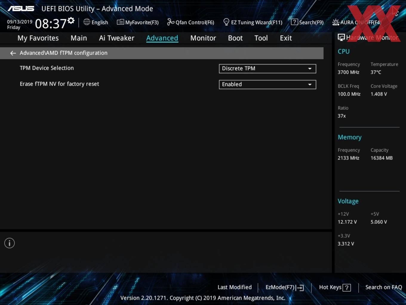The image size is (406, 305).
Task: Click CPU temperature value 37°C
Action: [376, 72]
